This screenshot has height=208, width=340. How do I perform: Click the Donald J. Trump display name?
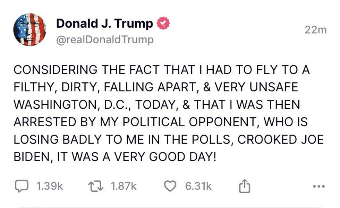coord(104,24)
